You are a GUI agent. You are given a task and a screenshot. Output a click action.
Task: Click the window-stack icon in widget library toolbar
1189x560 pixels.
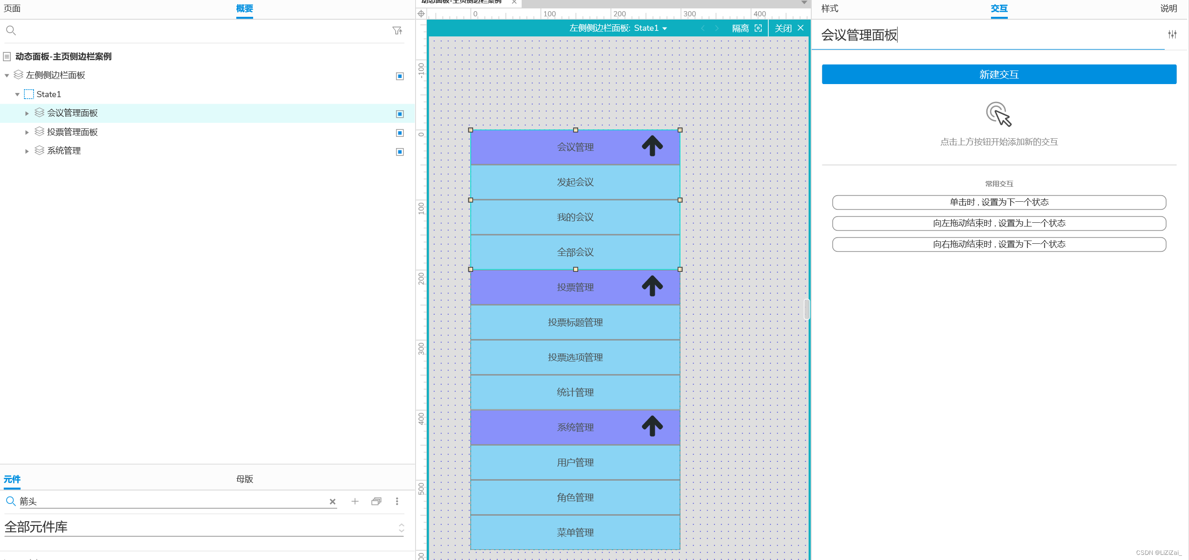[x=376, y=501]
